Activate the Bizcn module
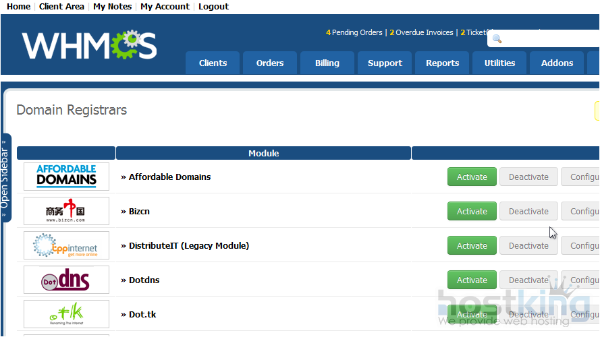 [472, 212]
